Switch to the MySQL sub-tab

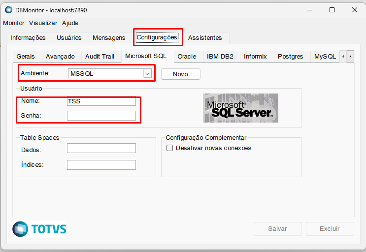[325, 57]
